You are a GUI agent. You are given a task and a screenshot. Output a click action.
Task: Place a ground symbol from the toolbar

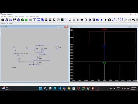[70, 20]
